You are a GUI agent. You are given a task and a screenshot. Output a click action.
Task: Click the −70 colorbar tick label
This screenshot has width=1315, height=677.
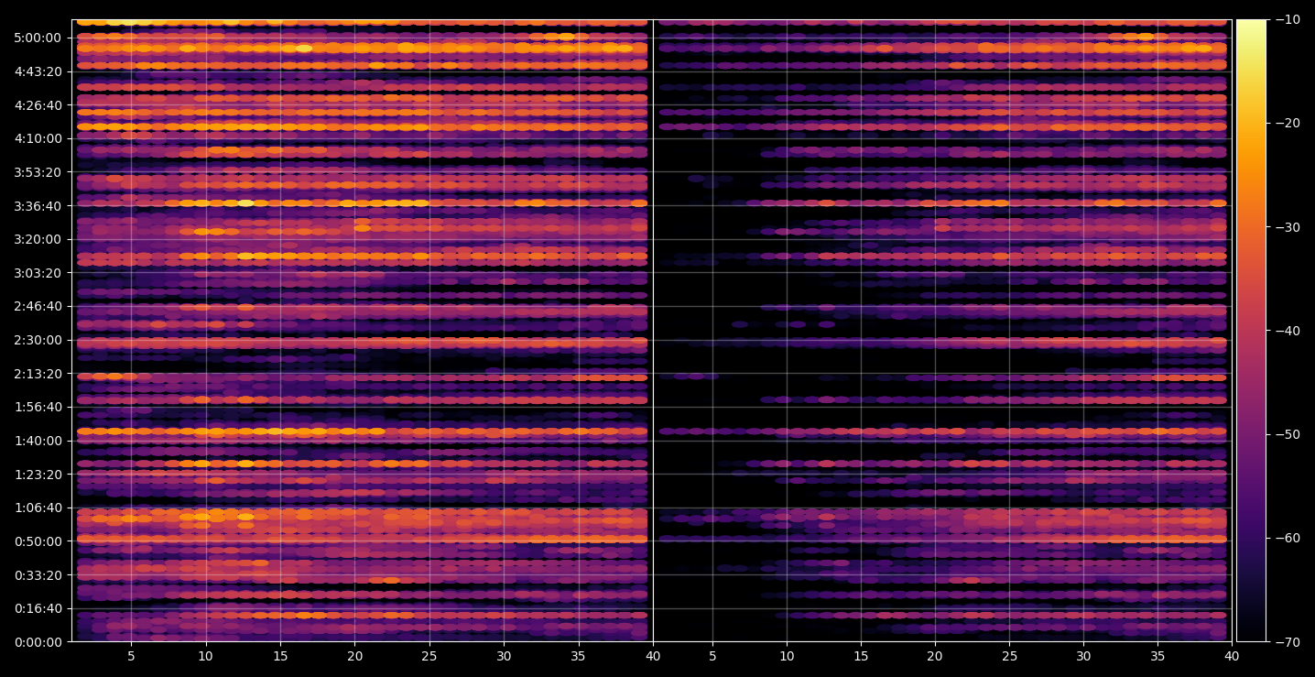[x=1288, y=642]
